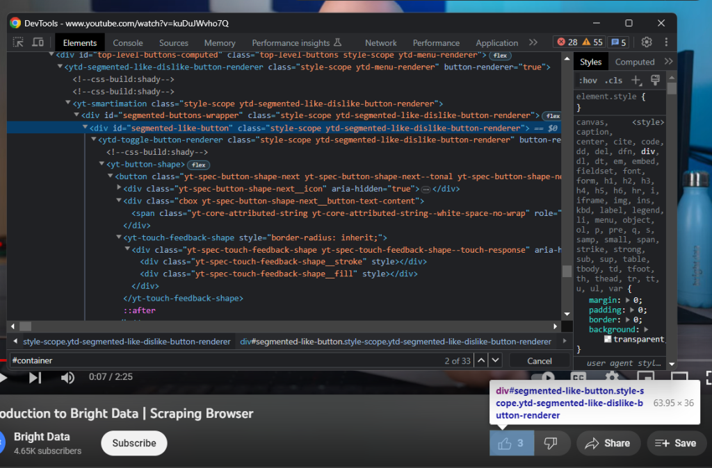Click the transparent background color swatch

607,340
